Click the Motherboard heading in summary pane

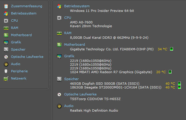pyautogui.click(x=74, y=45)
